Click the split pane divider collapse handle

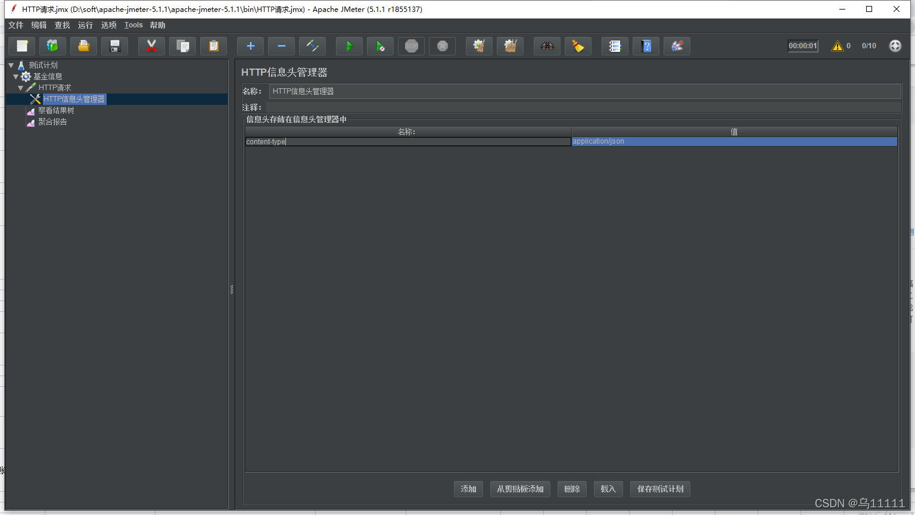(232, 290)
